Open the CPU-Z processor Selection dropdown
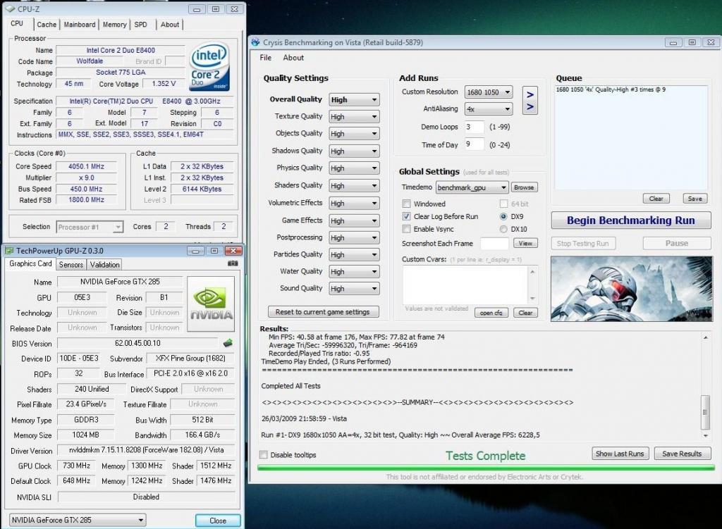This screenshot has height=529, width=722. [90, 228]
